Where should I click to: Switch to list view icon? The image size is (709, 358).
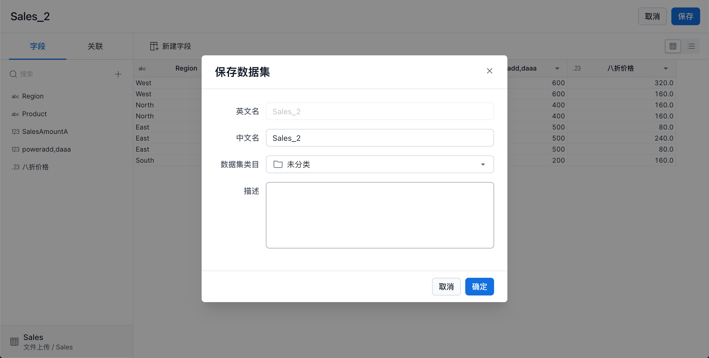(x=691, y=46)
